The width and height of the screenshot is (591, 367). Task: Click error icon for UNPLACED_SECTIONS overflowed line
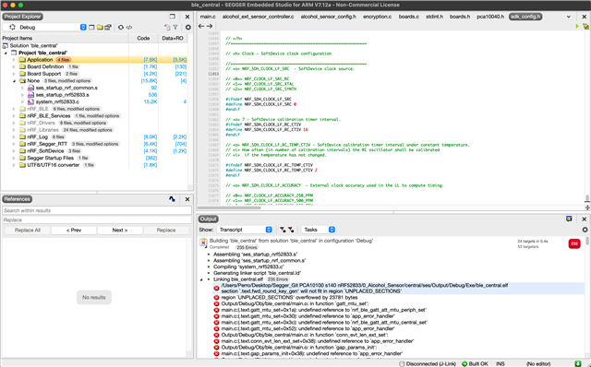216,297
